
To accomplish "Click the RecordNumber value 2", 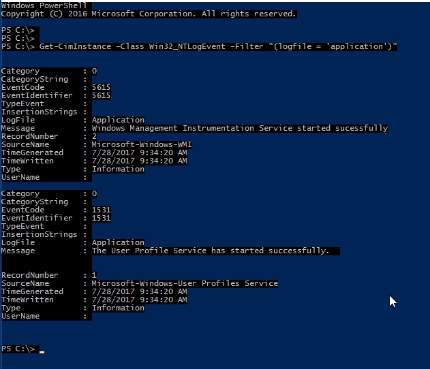I will pos(94,136).
